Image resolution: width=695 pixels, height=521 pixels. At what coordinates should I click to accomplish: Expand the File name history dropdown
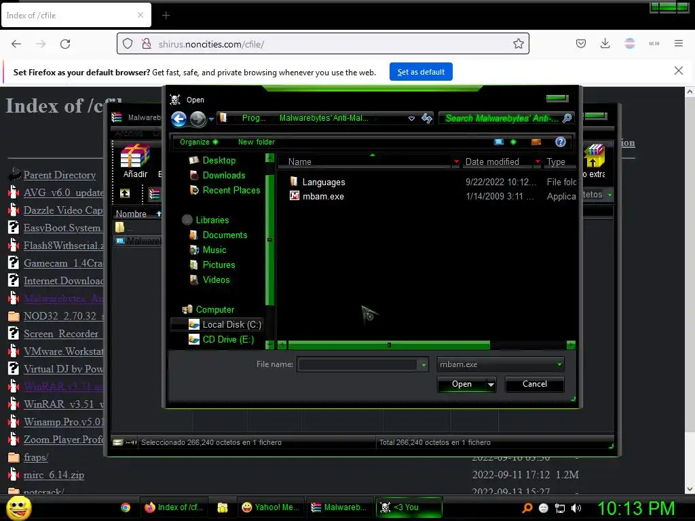[424, 364]
